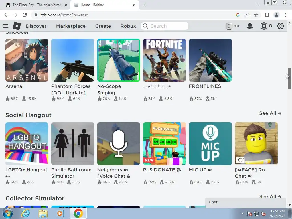Open the Arsenal game thumbnail
The width and height of the screenshot is (292, 219).
[x=27, y=60]
